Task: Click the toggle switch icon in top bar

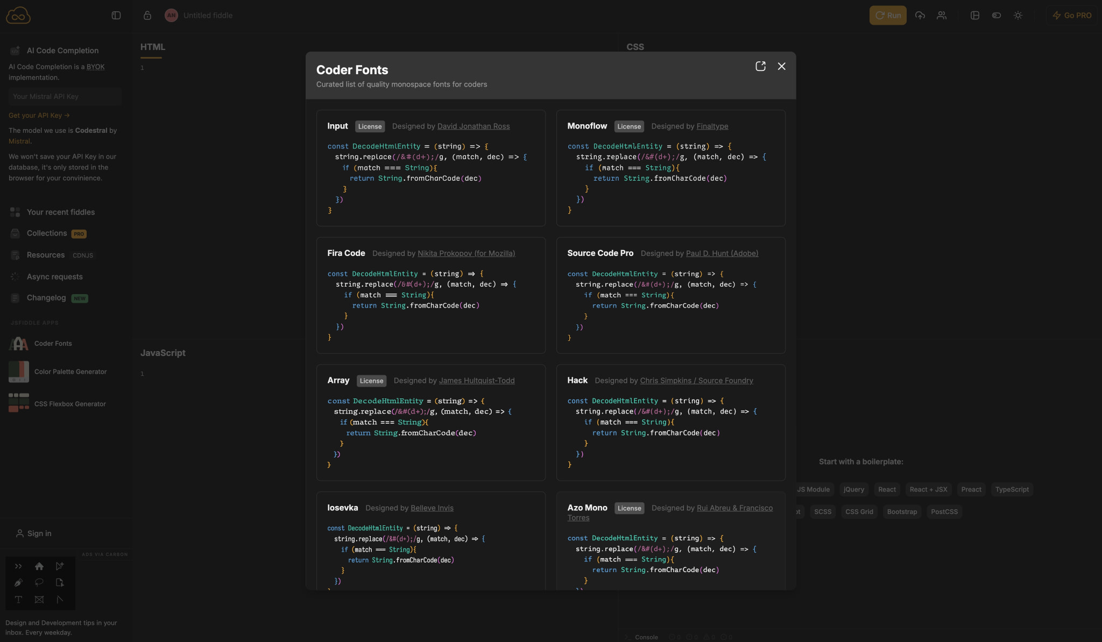Action: click(x=997, y=16)
